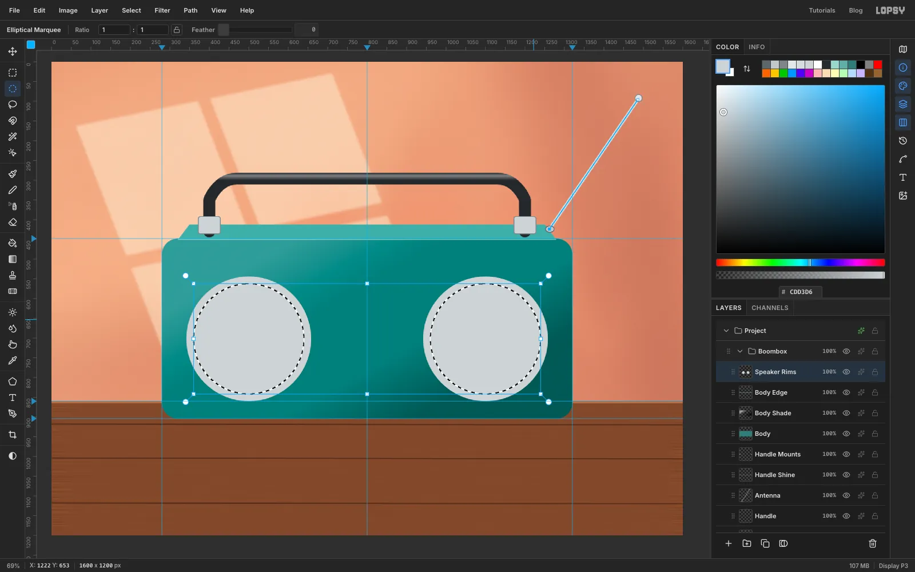Select the Lasso tool

[x=13, y=105]
